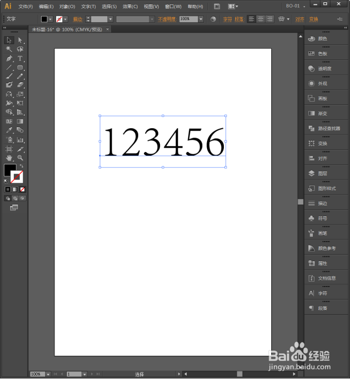
Task: Click the stroke weight stepper arrows
Action: pyautogui.click(x=88, y=19)
